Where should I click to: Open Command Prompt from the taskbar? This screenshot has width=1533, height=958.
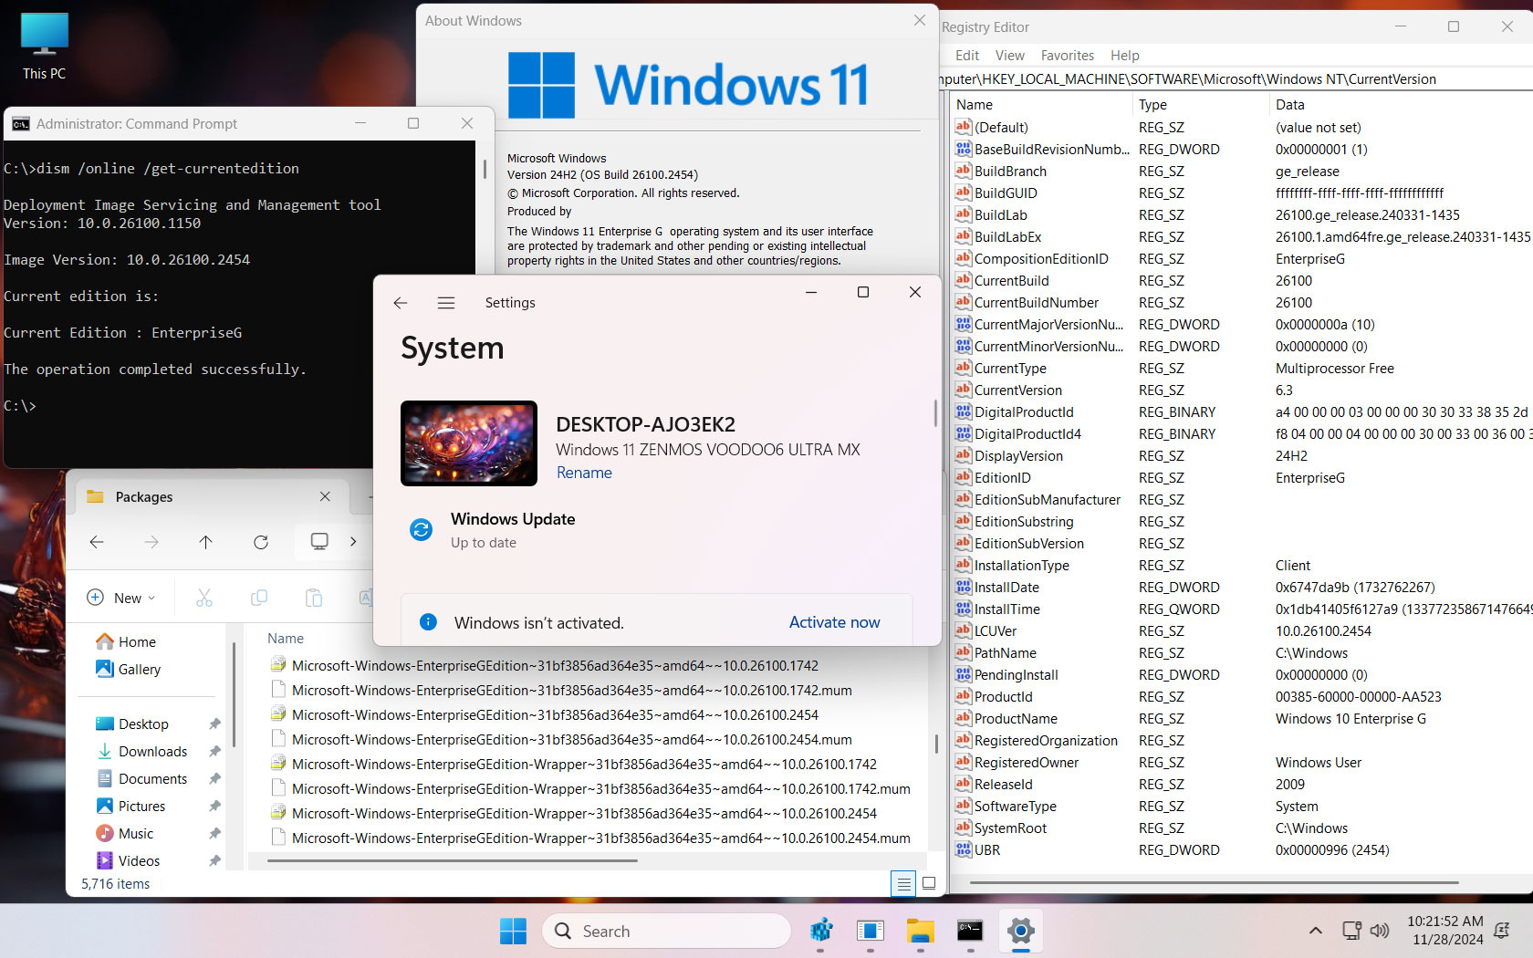pos(970,931)
